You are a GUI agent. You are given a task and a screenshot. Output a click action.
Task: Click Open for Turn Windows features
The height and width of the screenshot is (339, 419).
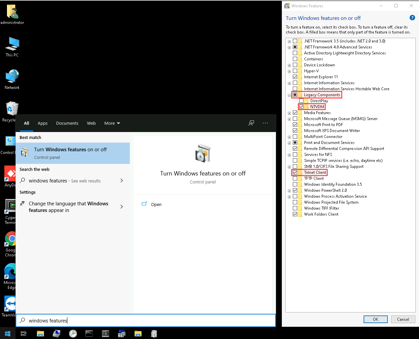click(156, 204)
